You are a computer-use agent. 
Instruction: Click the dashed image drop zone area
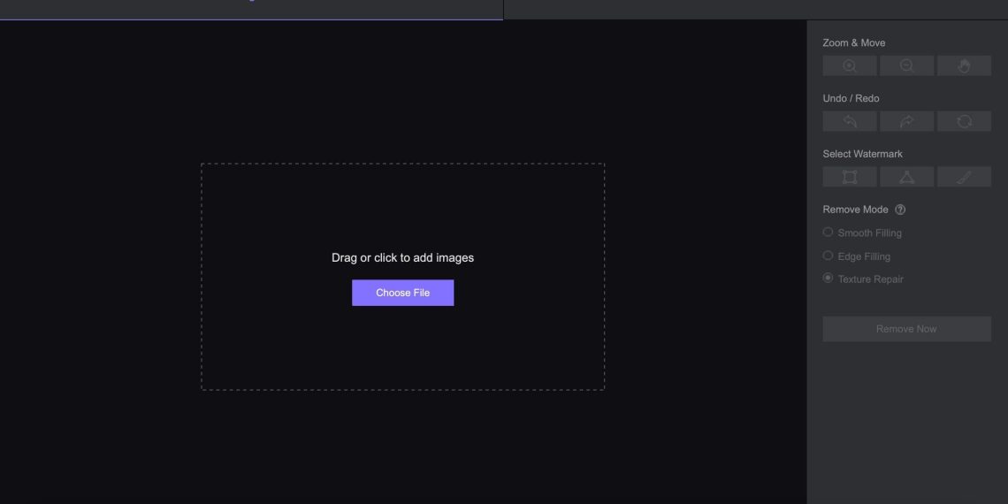click(x=402, y=354)
